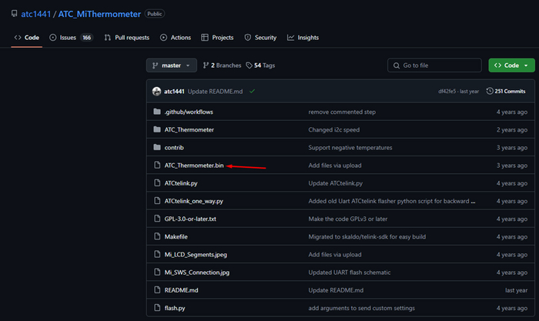Click file icon for README.md
Viewport: 539px width, 321px height.
click(157, 290)
